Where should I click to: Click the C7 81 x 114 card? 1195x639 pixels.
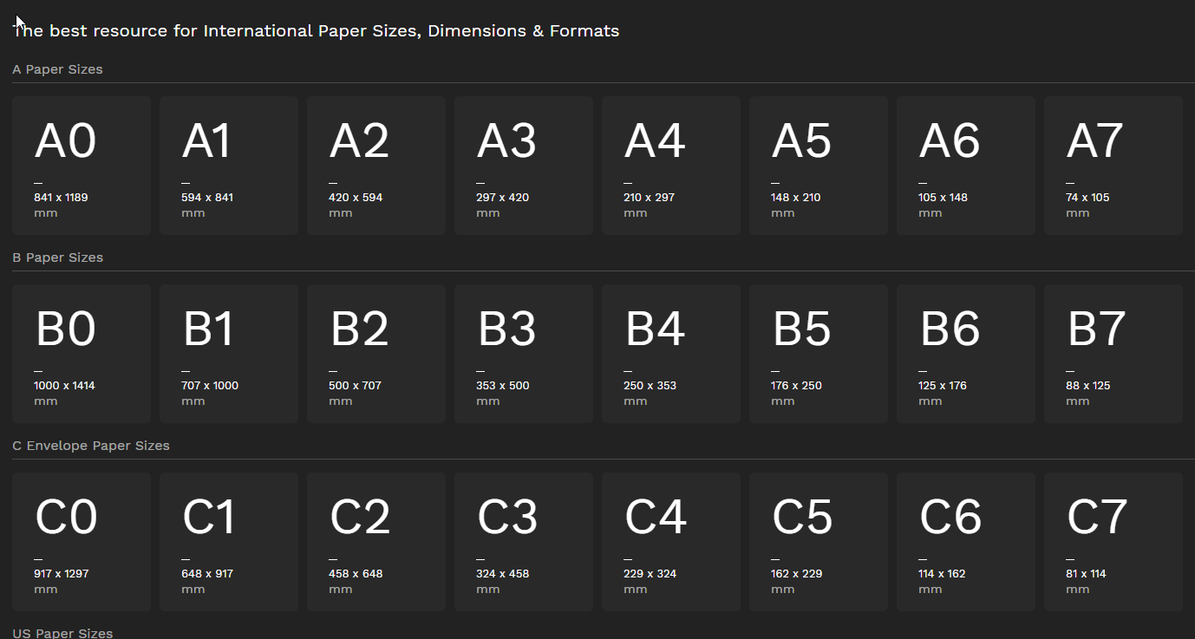point(1113,542)
